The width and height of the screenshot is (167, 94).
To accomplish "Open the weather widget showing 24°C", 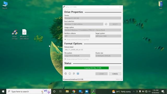I will [x=121, y=92].
